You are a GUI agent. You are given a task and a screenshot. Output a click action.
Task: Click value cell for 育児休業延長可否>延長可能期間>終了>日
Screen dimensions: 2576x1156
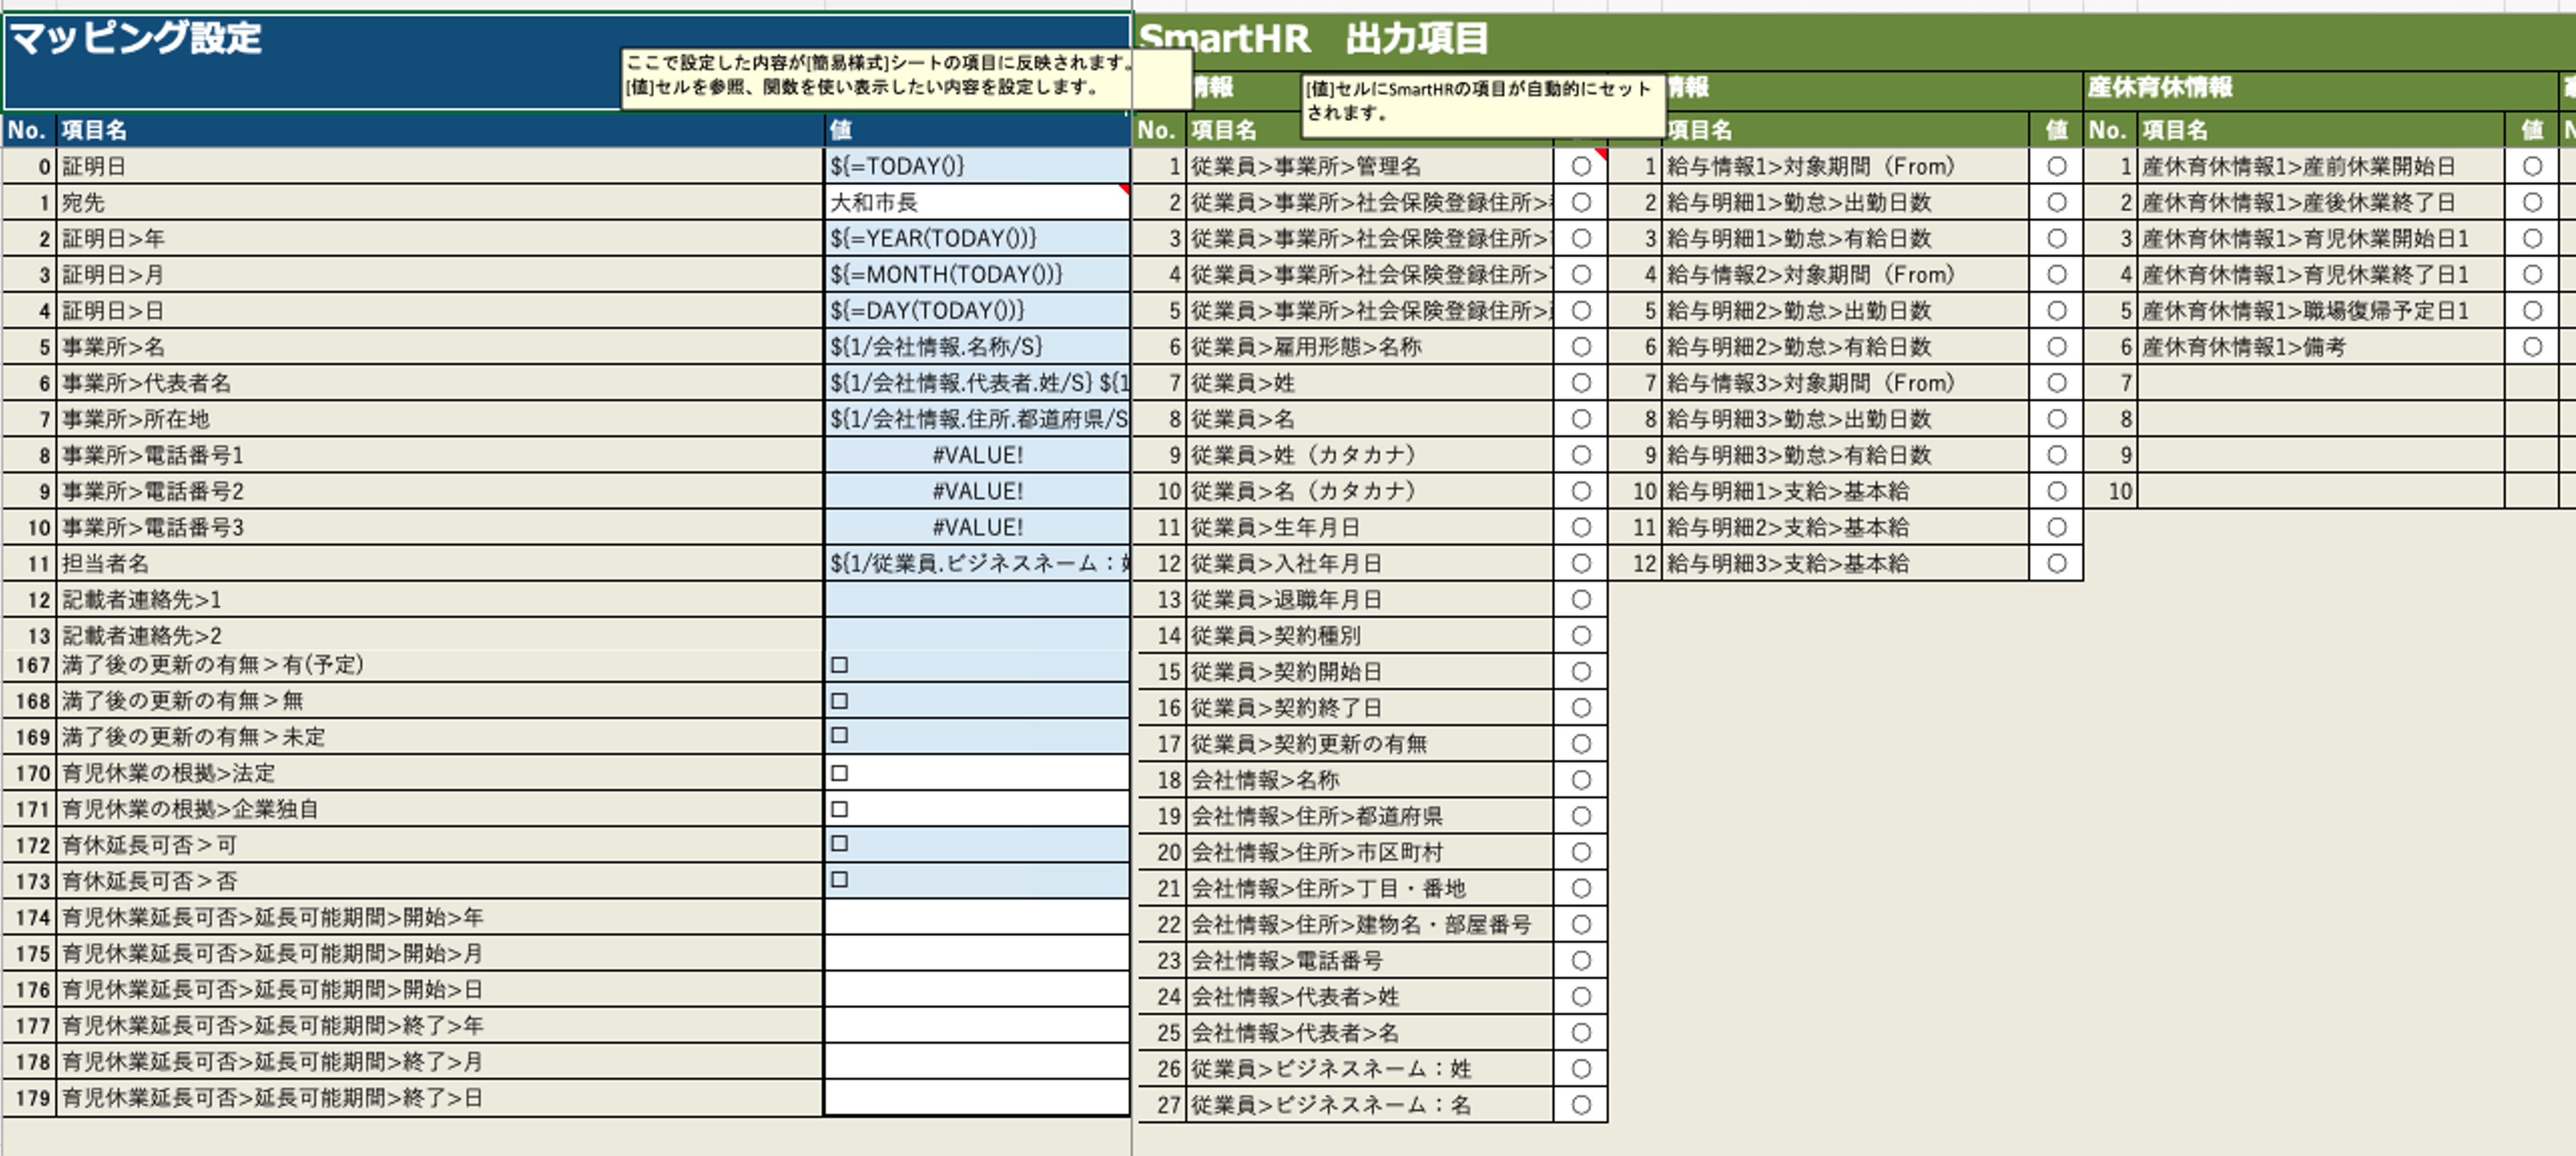pyautogui.click(x=976, y=1097)
